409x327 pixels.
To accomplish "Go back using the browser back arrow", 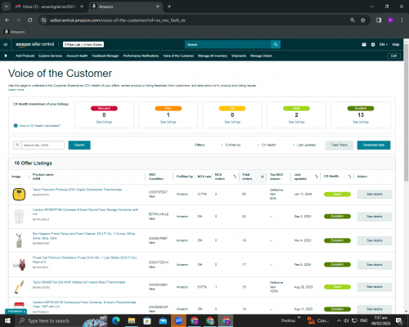I will coord(7,20).
